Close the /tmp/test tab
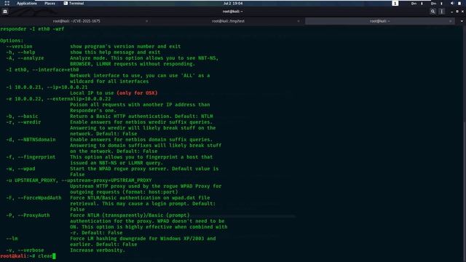466x262 pixels. click(x=298, y=21)
